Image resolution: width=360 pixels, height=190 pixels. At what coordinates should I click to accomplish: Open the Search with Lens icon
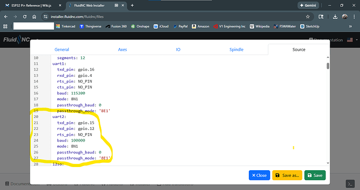point(321,17)
